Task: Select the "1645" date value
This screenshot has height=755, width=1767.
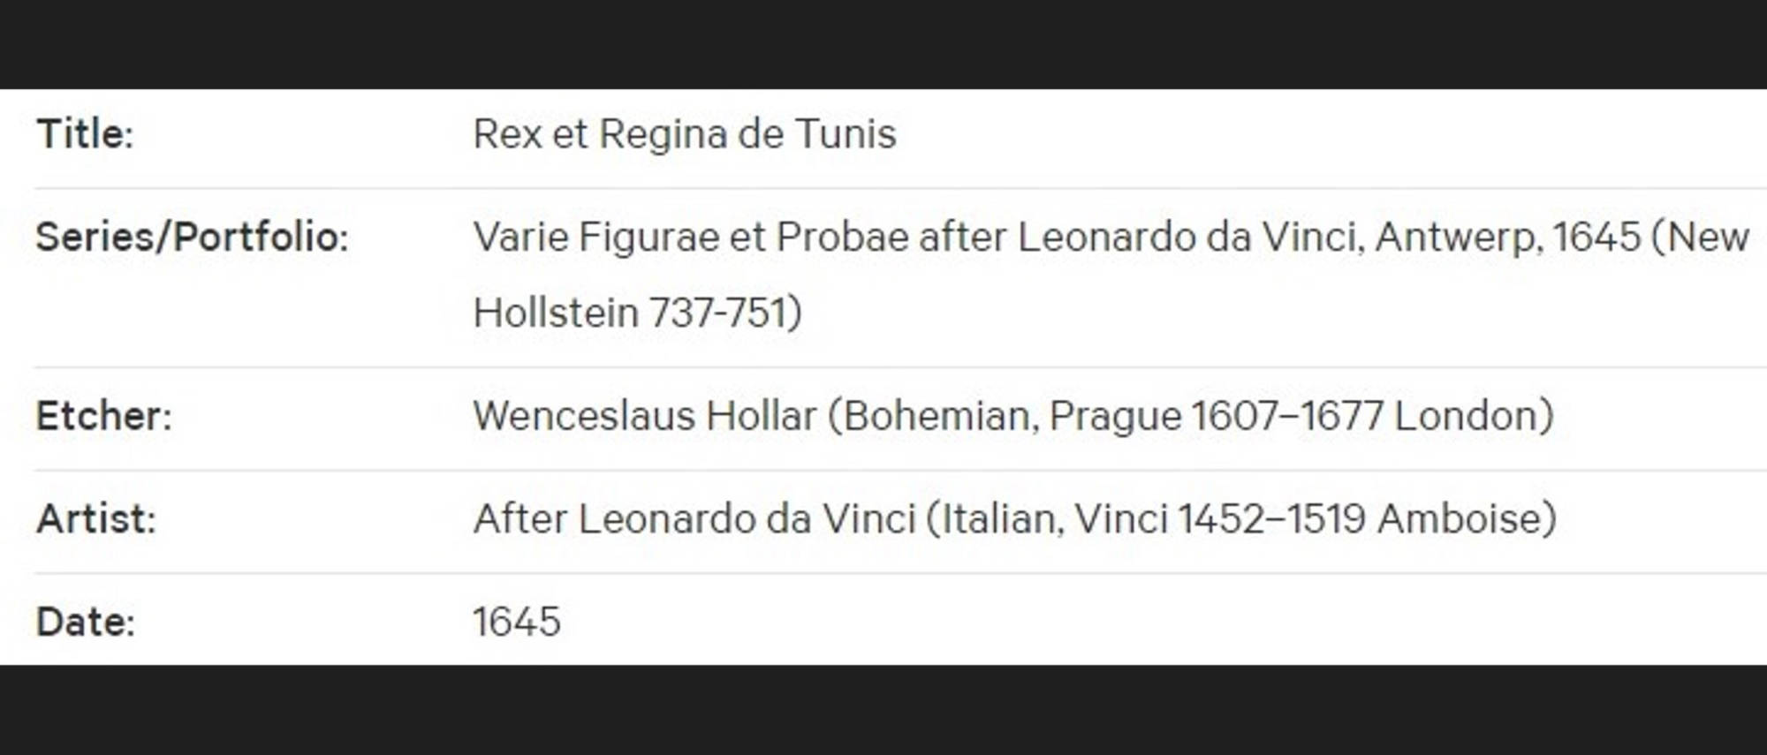Action: pos(517,623)
